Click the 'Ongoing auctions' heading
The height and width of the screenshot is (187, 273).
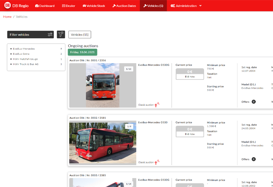83,46
